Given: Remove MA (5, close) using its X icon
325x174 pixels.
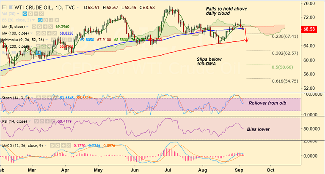Looking at the screenshot, I should coord(51,27).
